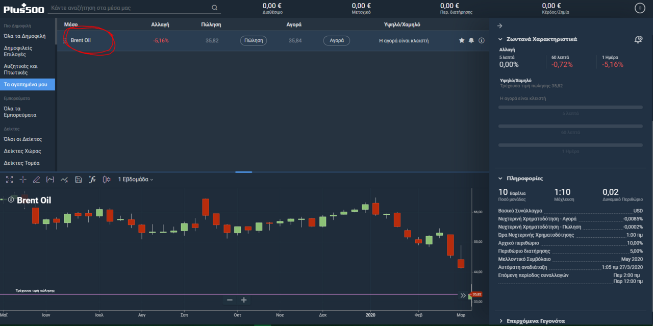Open the chart pattern bracket tool
Screen dimensions: 653x326
(50, 180)
